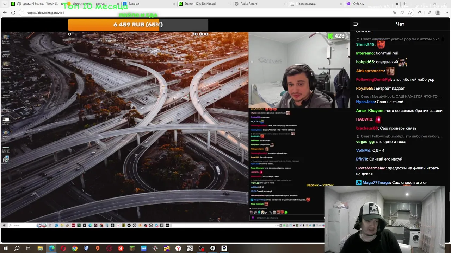Open vegas_gg's chat profile
Image resolution: width=451 pixels, height=253 pixels.
[x=365, y=142]
